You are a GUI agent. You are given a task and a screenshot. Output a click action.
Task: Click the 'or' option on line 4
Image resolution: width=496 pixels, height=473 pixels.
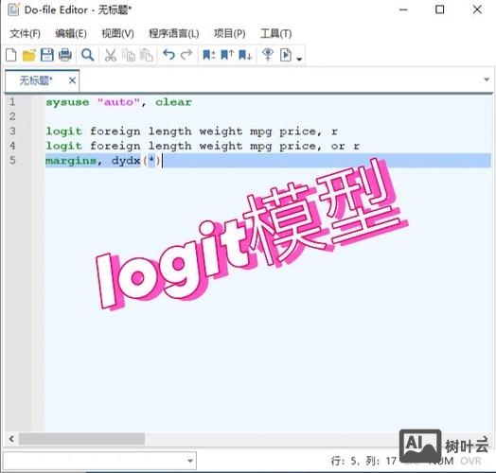(x=338, y=147)
